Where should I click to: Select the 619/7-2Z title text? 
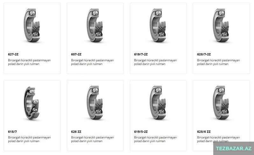[x=141, y=54]
